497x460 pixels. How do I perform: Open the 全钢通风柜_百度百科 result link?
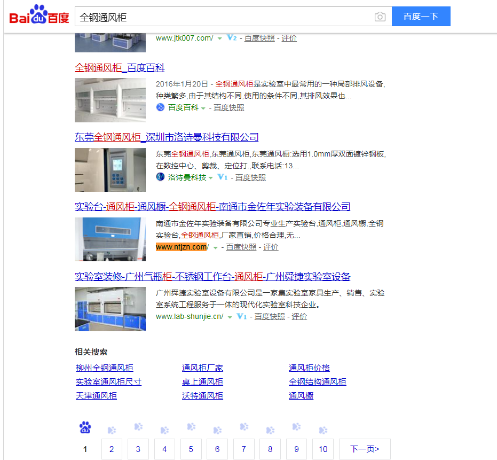click(x=120, y=67)
